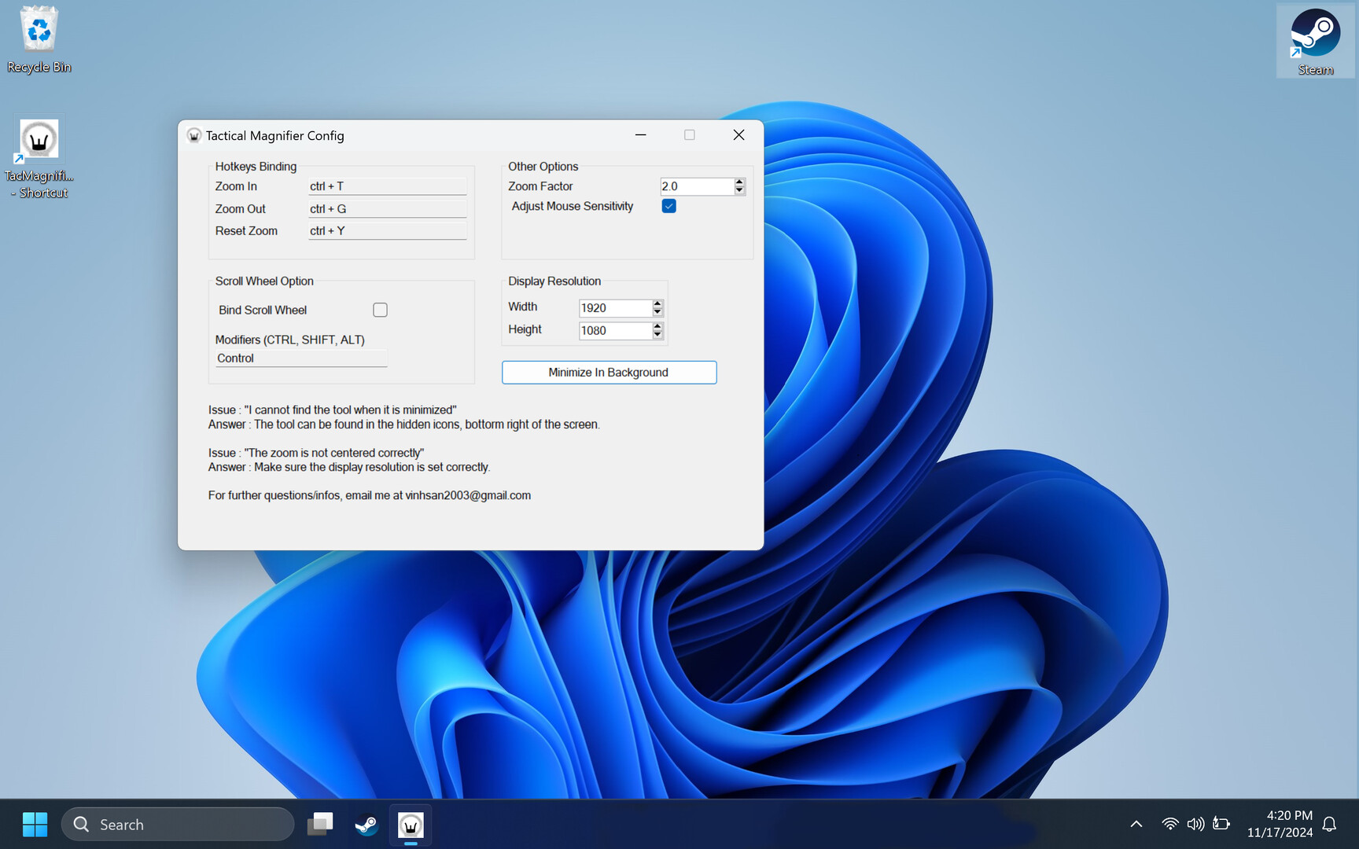Click the Modifiers Control text field
This screenshot has height=849, width=1359.
(x=300, y=358)
